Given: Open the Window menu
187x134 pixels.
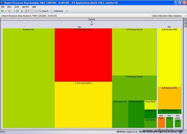Looking at the screenshot, I should coord(26,7).
